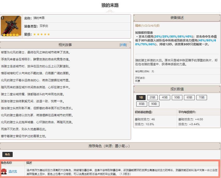Image resolution: width=221 pixels, height=178 pixels.
Task: Show stats for 90级
Action: 154,104
